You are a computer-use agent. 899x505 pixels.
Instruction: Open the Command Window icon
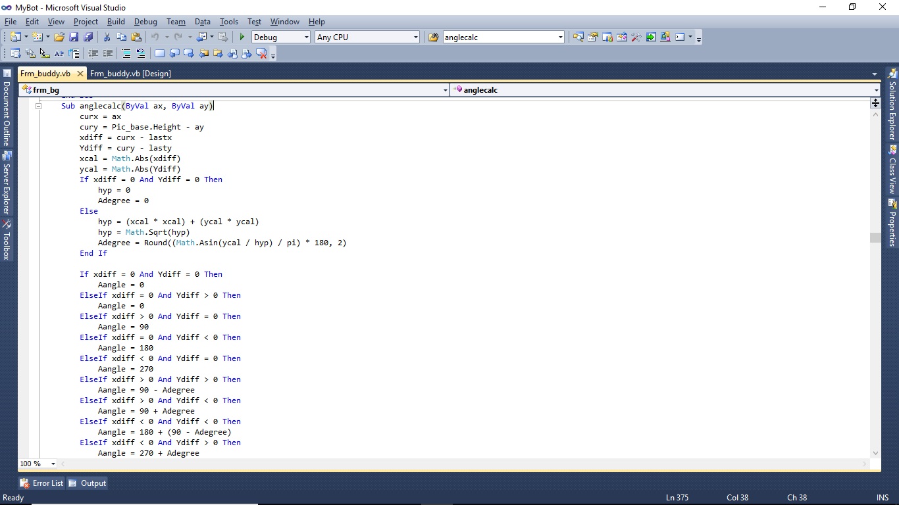680,37
